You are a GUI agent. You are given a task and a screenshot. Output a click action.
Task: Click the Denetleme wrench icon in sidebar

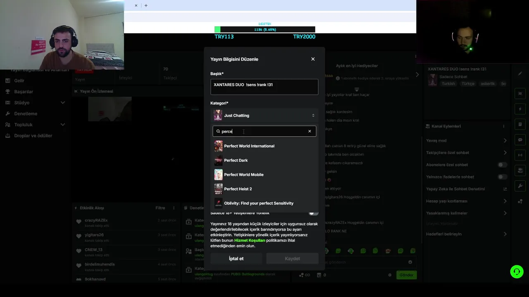[7, 113]
